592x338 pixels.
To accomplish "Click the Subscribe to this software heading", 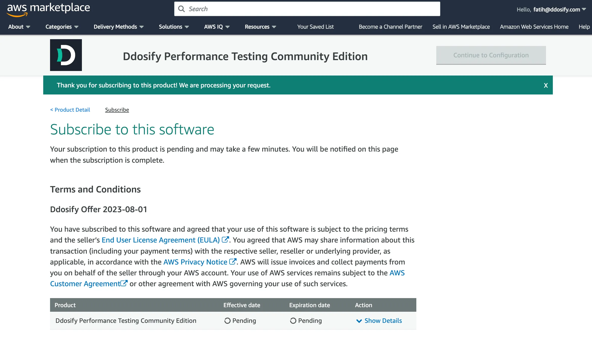I will [132, 129].
